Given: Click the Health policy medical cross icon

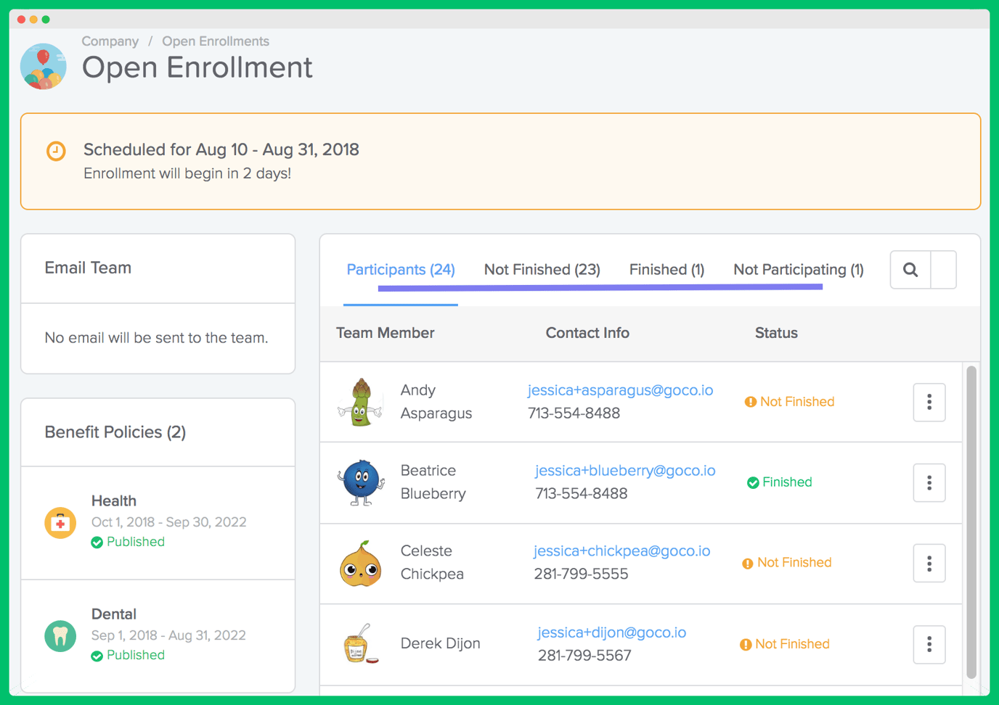Looking at the screenshot, I should pyautogui.click(x=60, y=522).
